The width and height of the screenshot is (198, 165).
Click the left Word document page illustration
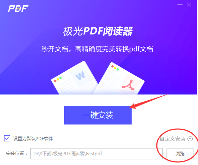point(75,78)
